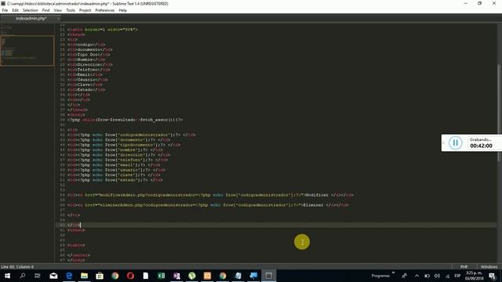This screenshot has height=282, width=502.
Task: Select the indexadmin.php tab
Action: [x=31, y=19]
